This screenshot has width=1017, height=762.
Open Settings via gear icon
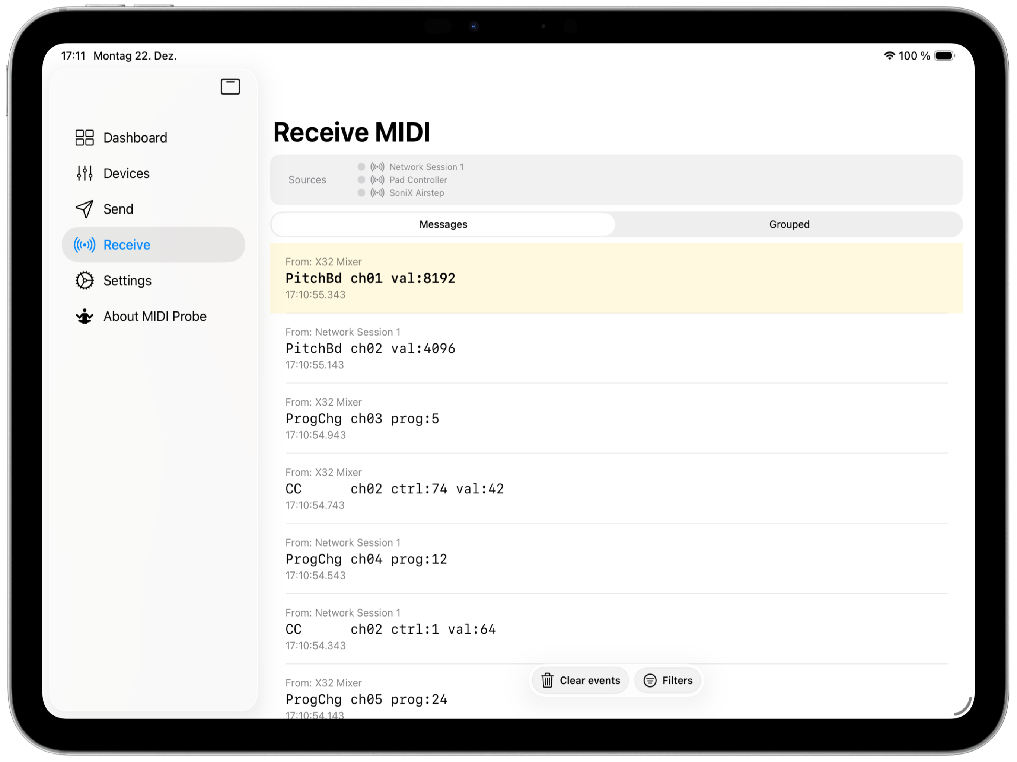coord(85,281)
